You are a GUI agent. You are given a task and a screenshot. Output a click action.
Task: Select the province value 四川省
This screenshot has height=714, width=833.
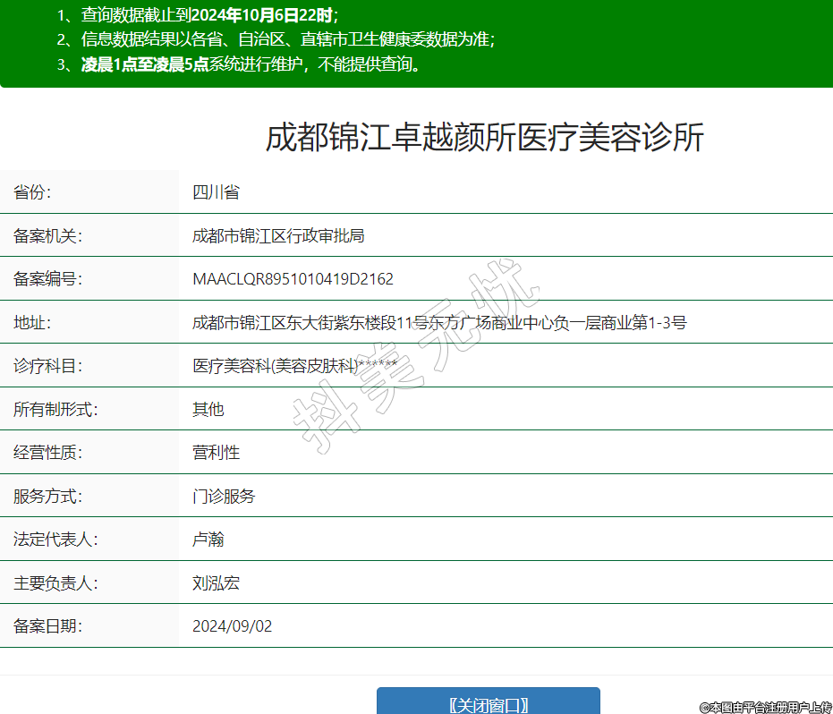click(216, 192)
